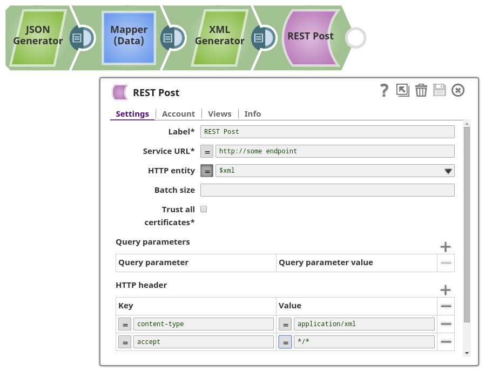Select the Mapper (Data) snap
Viewport: 485px width, 371px height.
129,36
